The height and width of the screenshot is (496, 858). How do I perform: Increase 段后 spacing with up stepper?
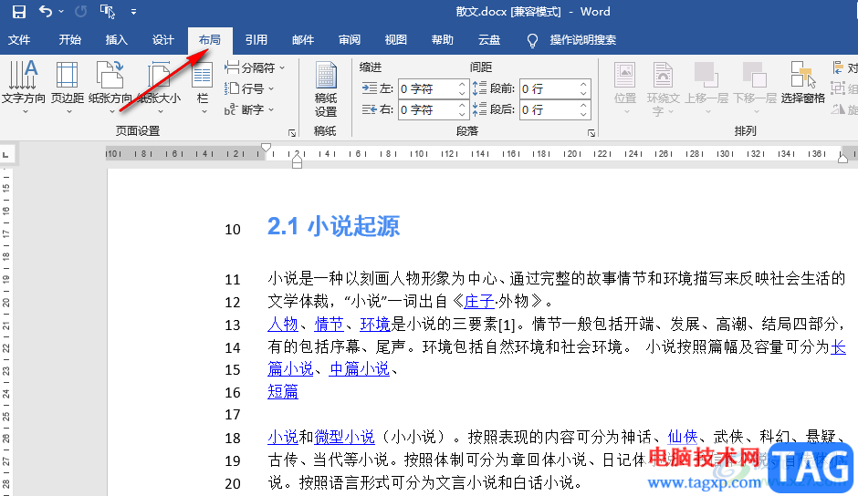(583, 105)
